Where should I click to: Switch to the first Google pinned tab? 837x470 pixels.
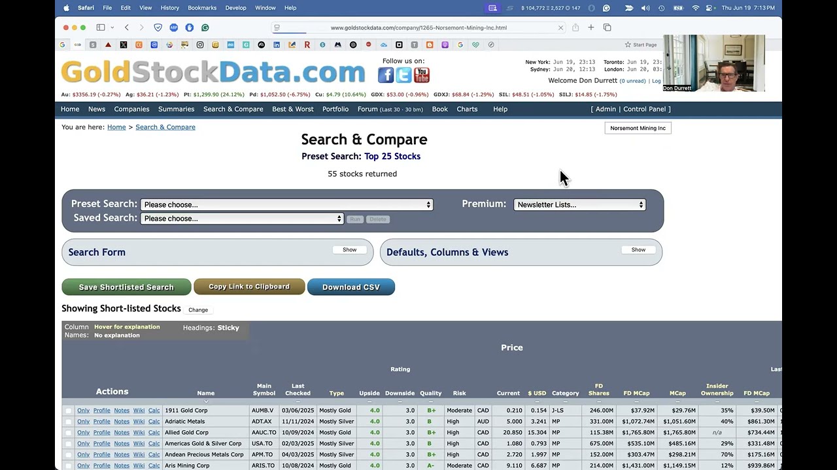tap(62, 45)
